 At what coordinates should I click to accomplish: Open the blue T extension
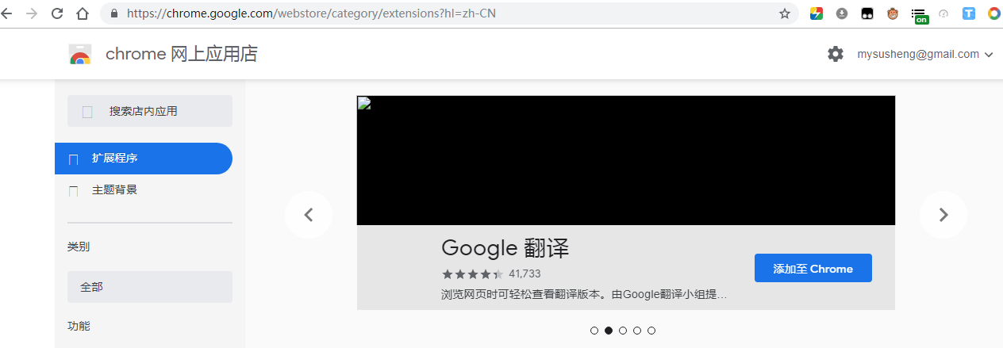pos(969,13)
